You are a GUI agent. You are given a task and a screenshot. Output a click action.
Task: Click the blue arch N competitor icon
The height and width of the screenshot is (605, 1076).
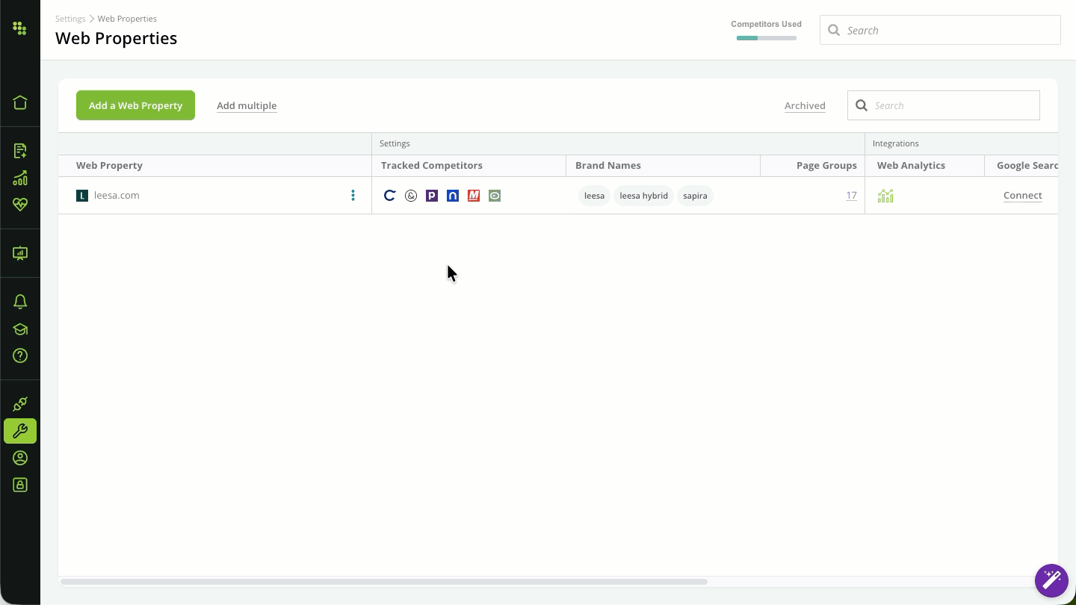click(453, 196)
